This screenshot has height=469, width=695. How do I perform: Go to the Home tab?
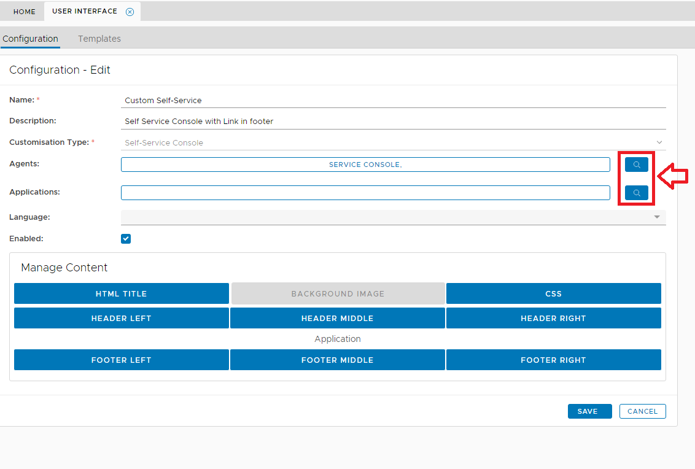tap(25, 12)
